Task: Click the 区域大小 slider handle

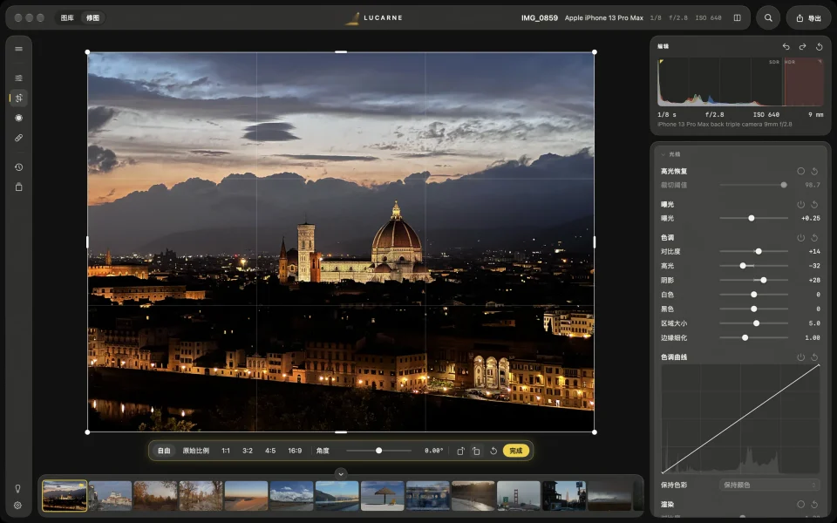Action: click(757, 323)
